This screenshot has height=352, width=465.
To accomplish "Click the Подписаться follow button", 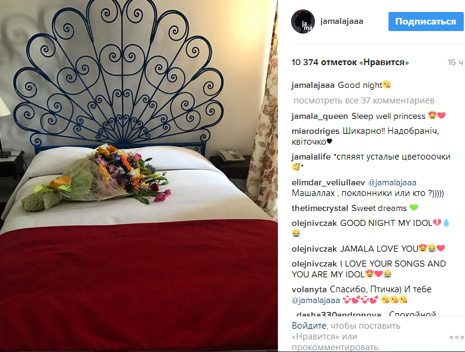I will (426, 22).
